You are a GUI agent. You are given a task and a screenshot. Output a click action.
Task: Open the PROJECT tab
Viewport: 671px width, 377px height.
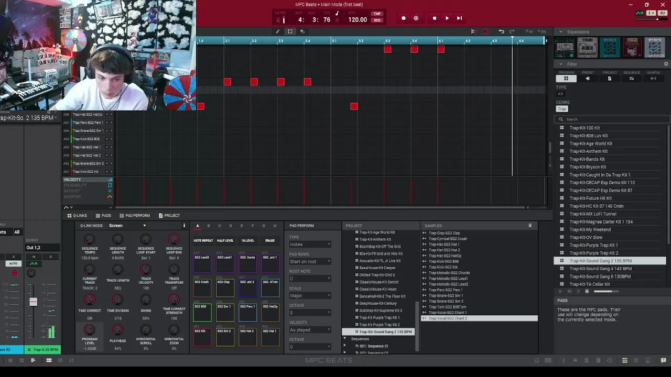coord(169,216)
